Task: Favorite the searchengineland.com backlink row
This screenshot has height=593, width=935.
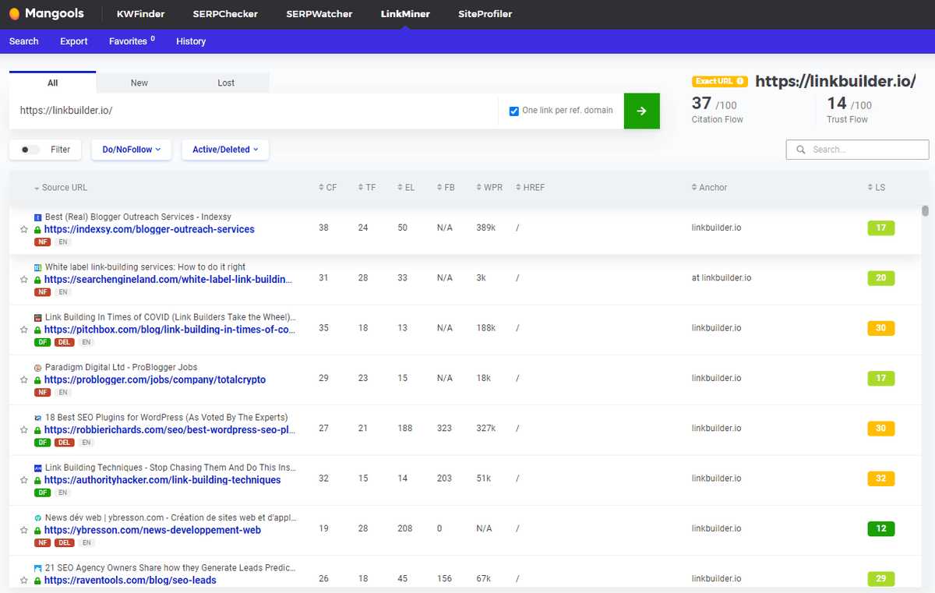Action: [24, 280]
